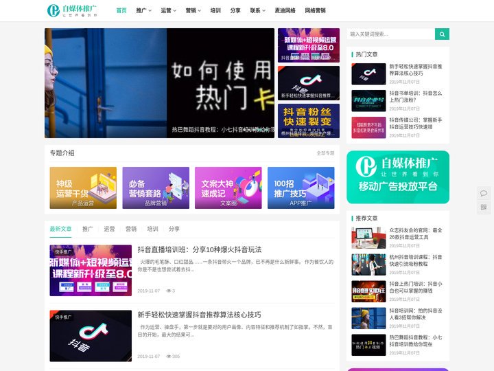The height and width of the screenshot is (371, 494).
Task: Open recommended article 抖音培训网：拍的抖音没人看
Action: (416, 314)
